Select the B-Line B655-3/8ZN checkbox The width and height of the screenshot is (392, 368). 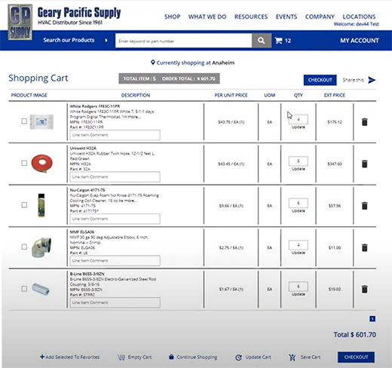point(24,289)
